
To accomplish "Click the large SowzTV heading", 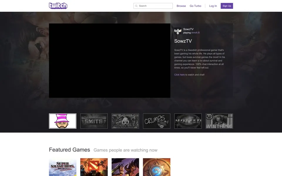I will (x=183, y=41).
